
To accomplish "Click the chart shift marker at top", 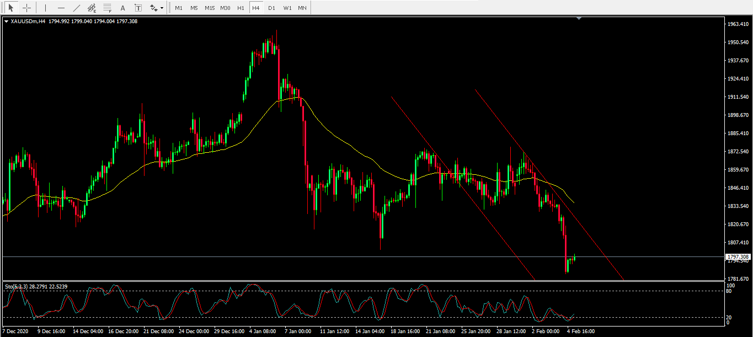I will tap(579, 19).
